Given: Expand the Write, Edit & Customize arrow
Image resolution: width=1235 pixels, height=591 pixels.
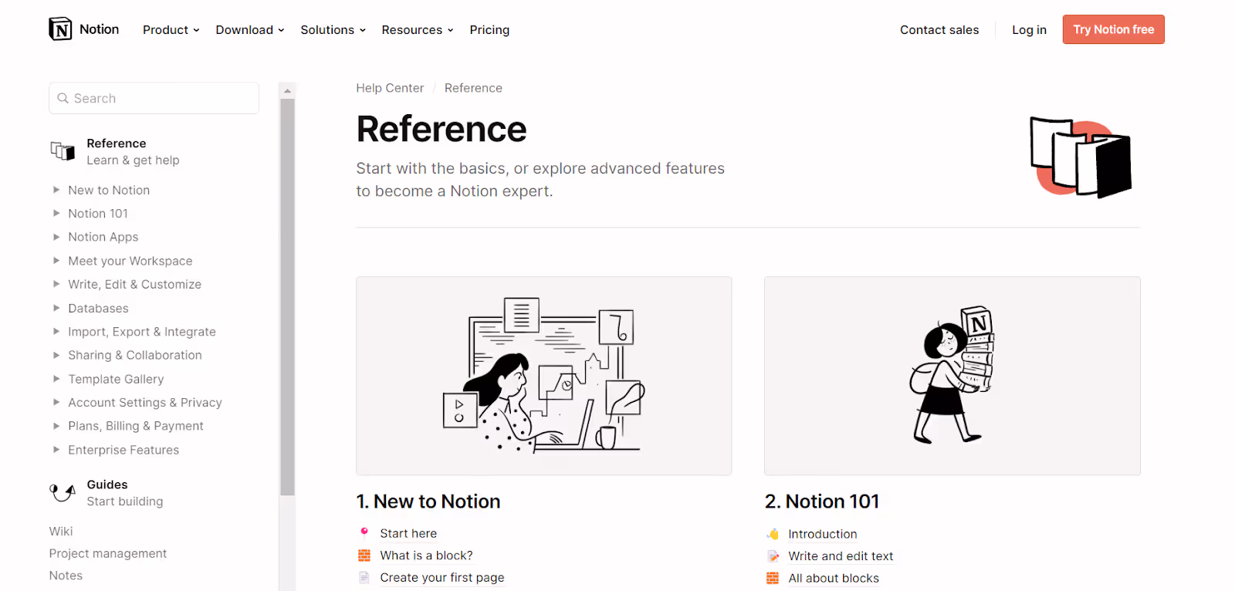Looking at the screenshot, I should coord(56,284).
